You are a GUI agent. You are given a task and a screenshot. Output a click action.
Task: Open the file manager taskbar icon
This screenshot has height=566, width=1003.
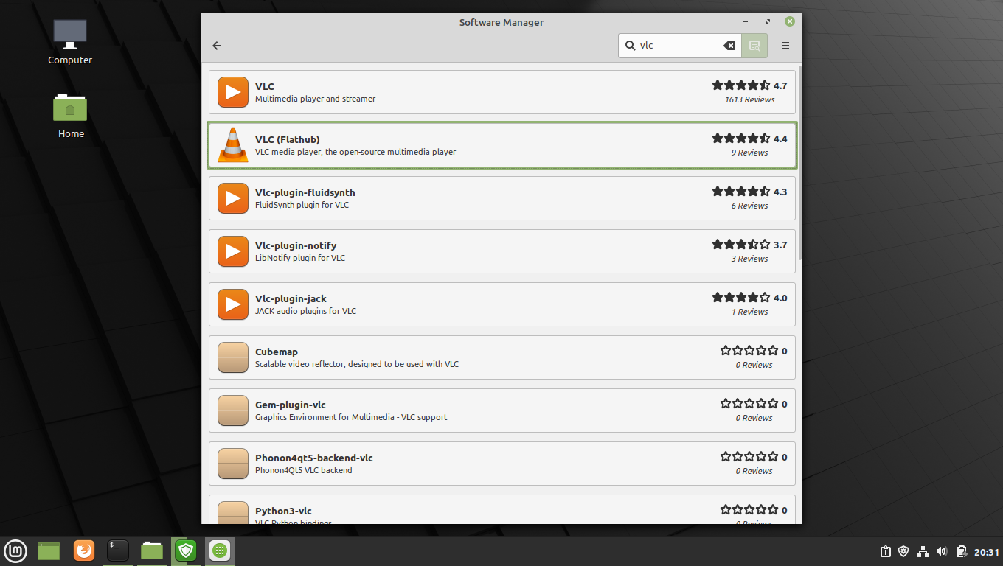click(152, 551)
